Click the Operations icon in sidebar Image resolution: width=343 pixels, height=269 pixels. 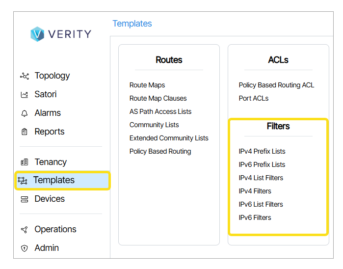coord(25,230)
